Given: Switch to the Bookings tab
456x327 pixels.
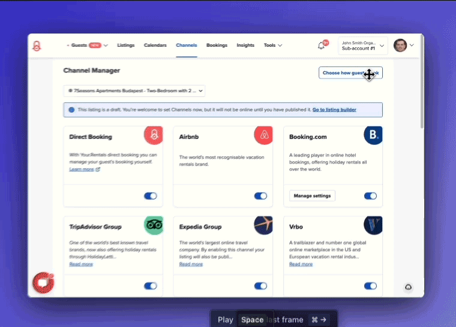Looking at the screenshot, I should [217, 45].
